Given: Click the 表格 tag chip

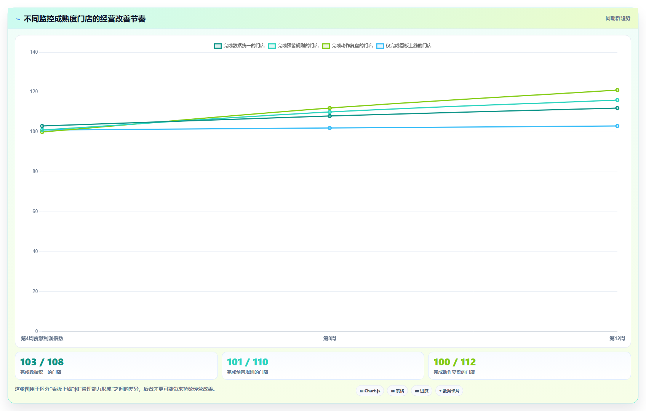Looking at the screenshot, I should (397, 391).
